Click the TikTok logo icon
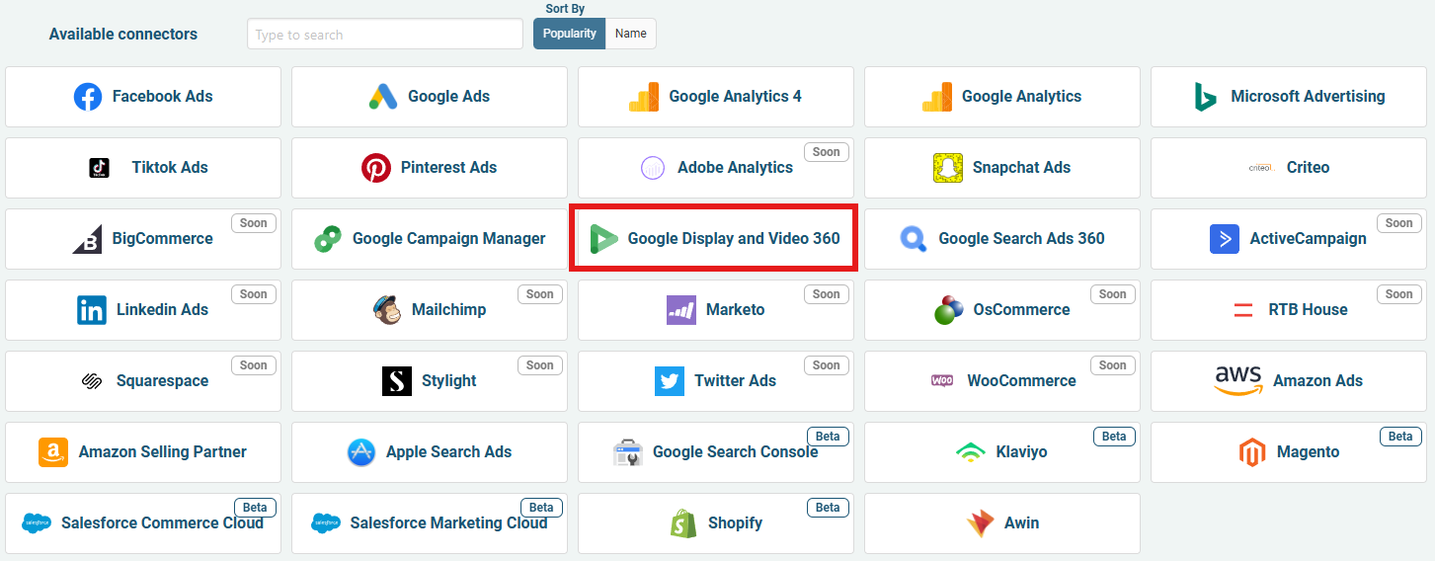The height and width of the screenshot is (561, 1435). click(x=99, y=168)
